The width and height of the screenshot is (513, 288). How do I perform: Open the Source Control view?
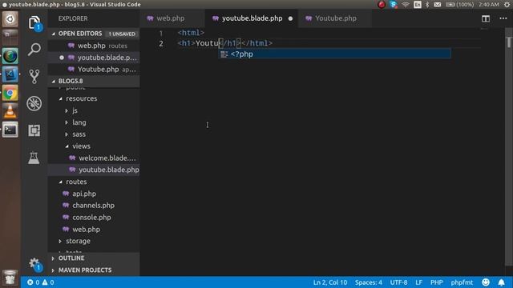(34, 77)
